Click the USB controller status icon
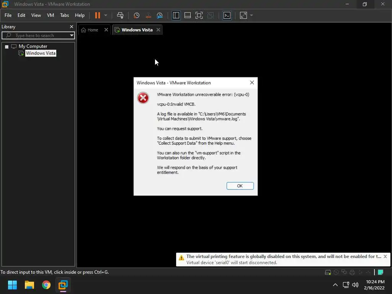392x294 pixels. [368, 273]
